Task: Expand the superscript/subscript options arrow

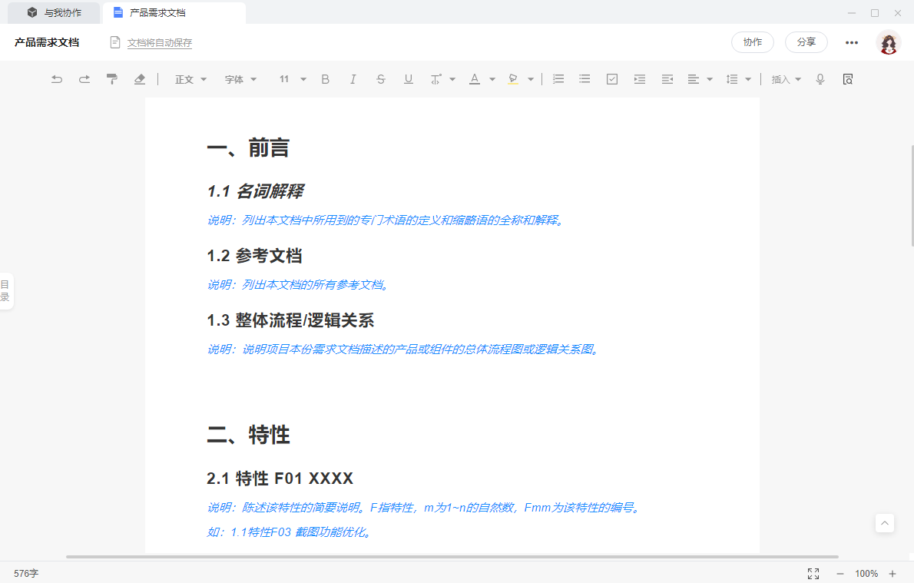Action: point(452,79)
